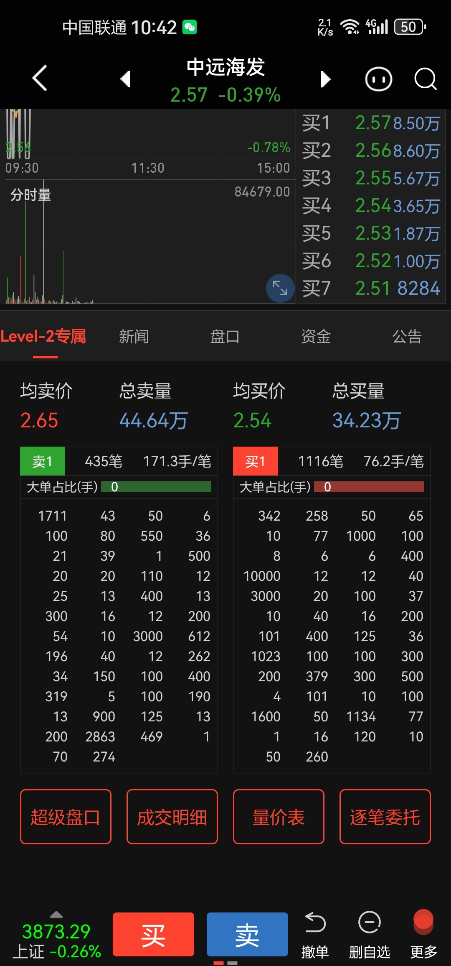This screenshot has height=966, width=451.
Task: Tap the Wi-Fi status icon
Action: pos(350,27)
